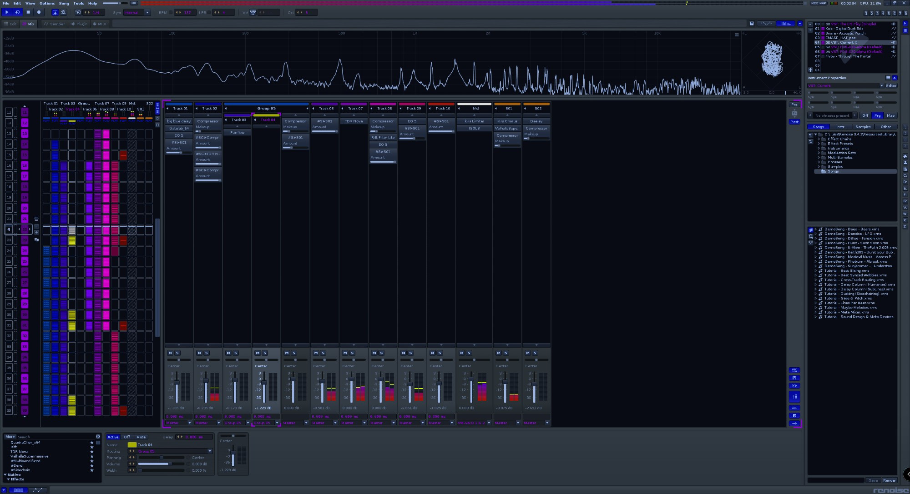Click the Prg phrase mode button

click(x=877, y=115)
